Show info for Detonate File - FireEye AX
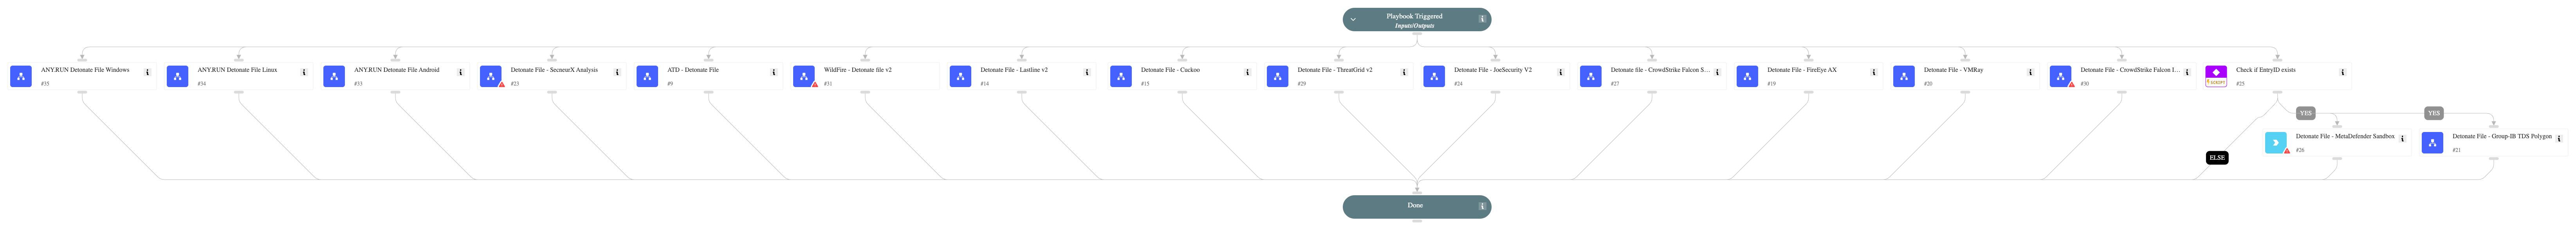The width and height of the screenshot is (2576, 230). tap(1874, 73)
